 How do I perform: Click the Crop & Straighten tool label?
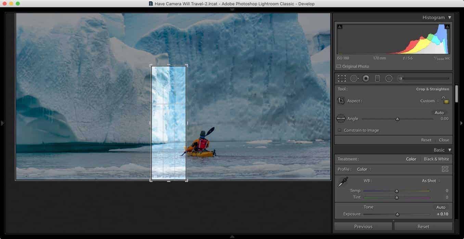[x=433, y=89]
